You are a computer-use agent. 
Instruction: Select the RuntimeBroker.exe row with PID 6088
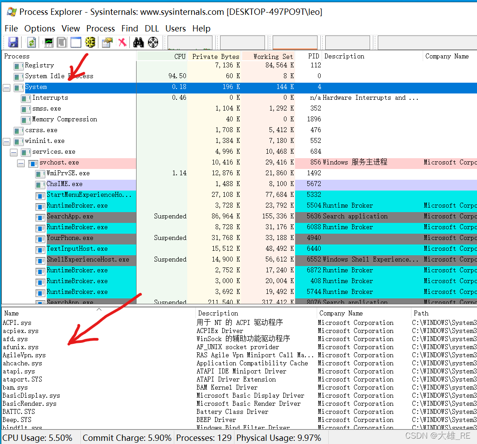(239, 227)
